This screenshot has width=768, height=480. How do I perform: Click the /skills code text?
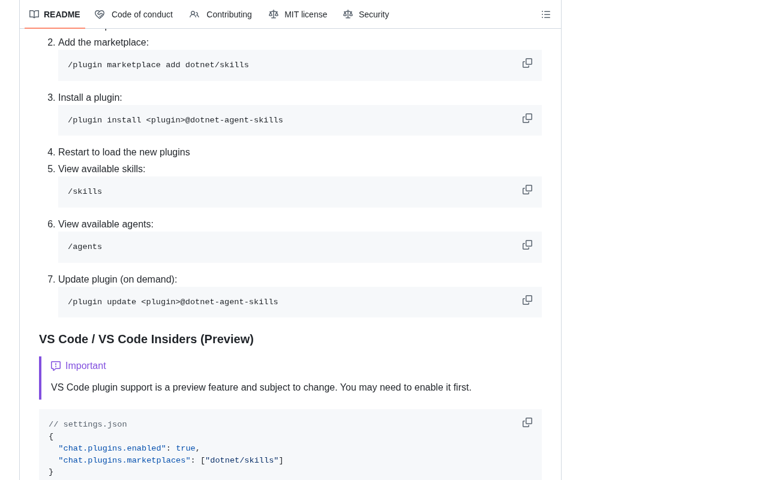click(x=85, y=192)
